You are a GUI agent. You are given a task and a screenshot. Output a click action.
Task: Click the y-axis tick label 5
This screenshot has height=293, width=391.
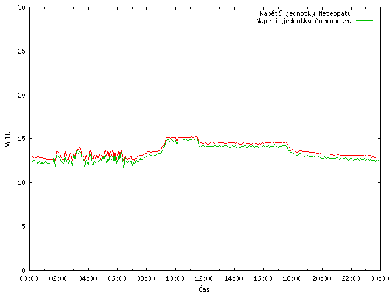click(23, 226)
